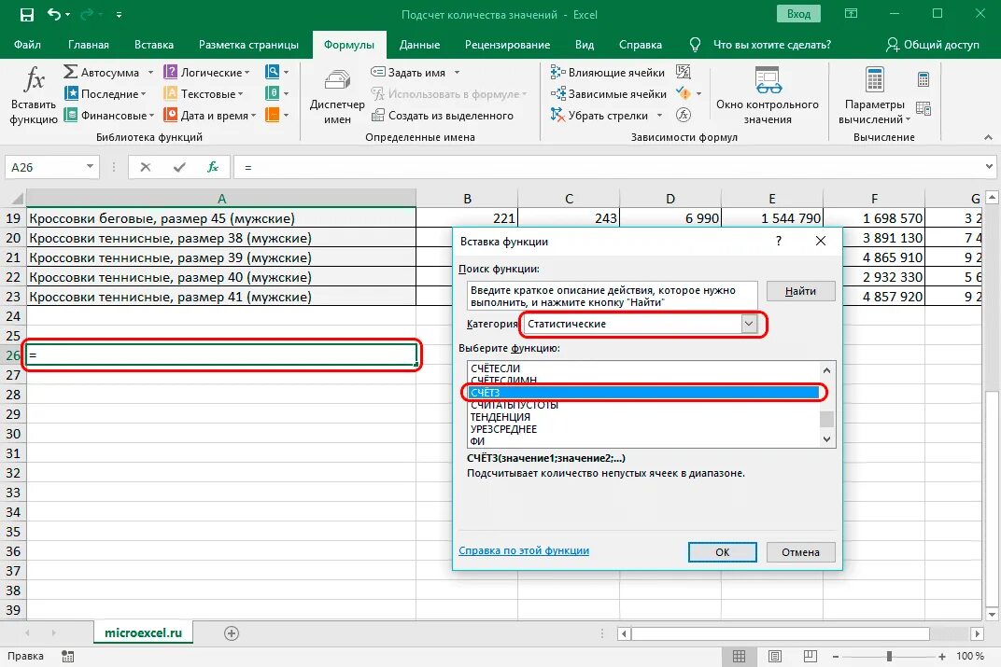Switch to Page Layout view
Screen dimensions: 1001x667
point(775,656)
